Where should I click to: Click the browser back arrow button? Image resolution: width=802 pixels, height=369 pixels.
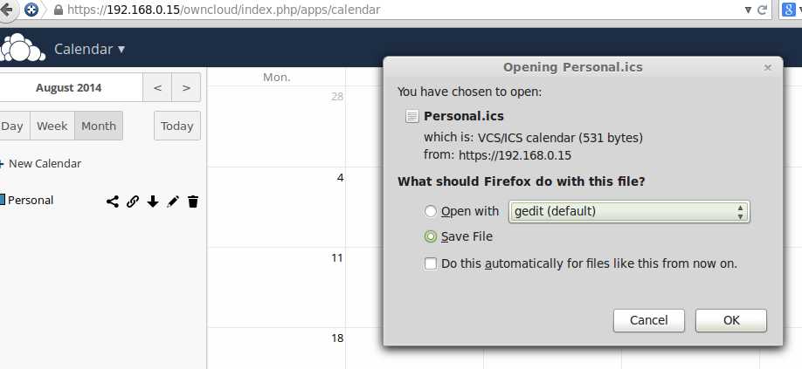point(5,10)
